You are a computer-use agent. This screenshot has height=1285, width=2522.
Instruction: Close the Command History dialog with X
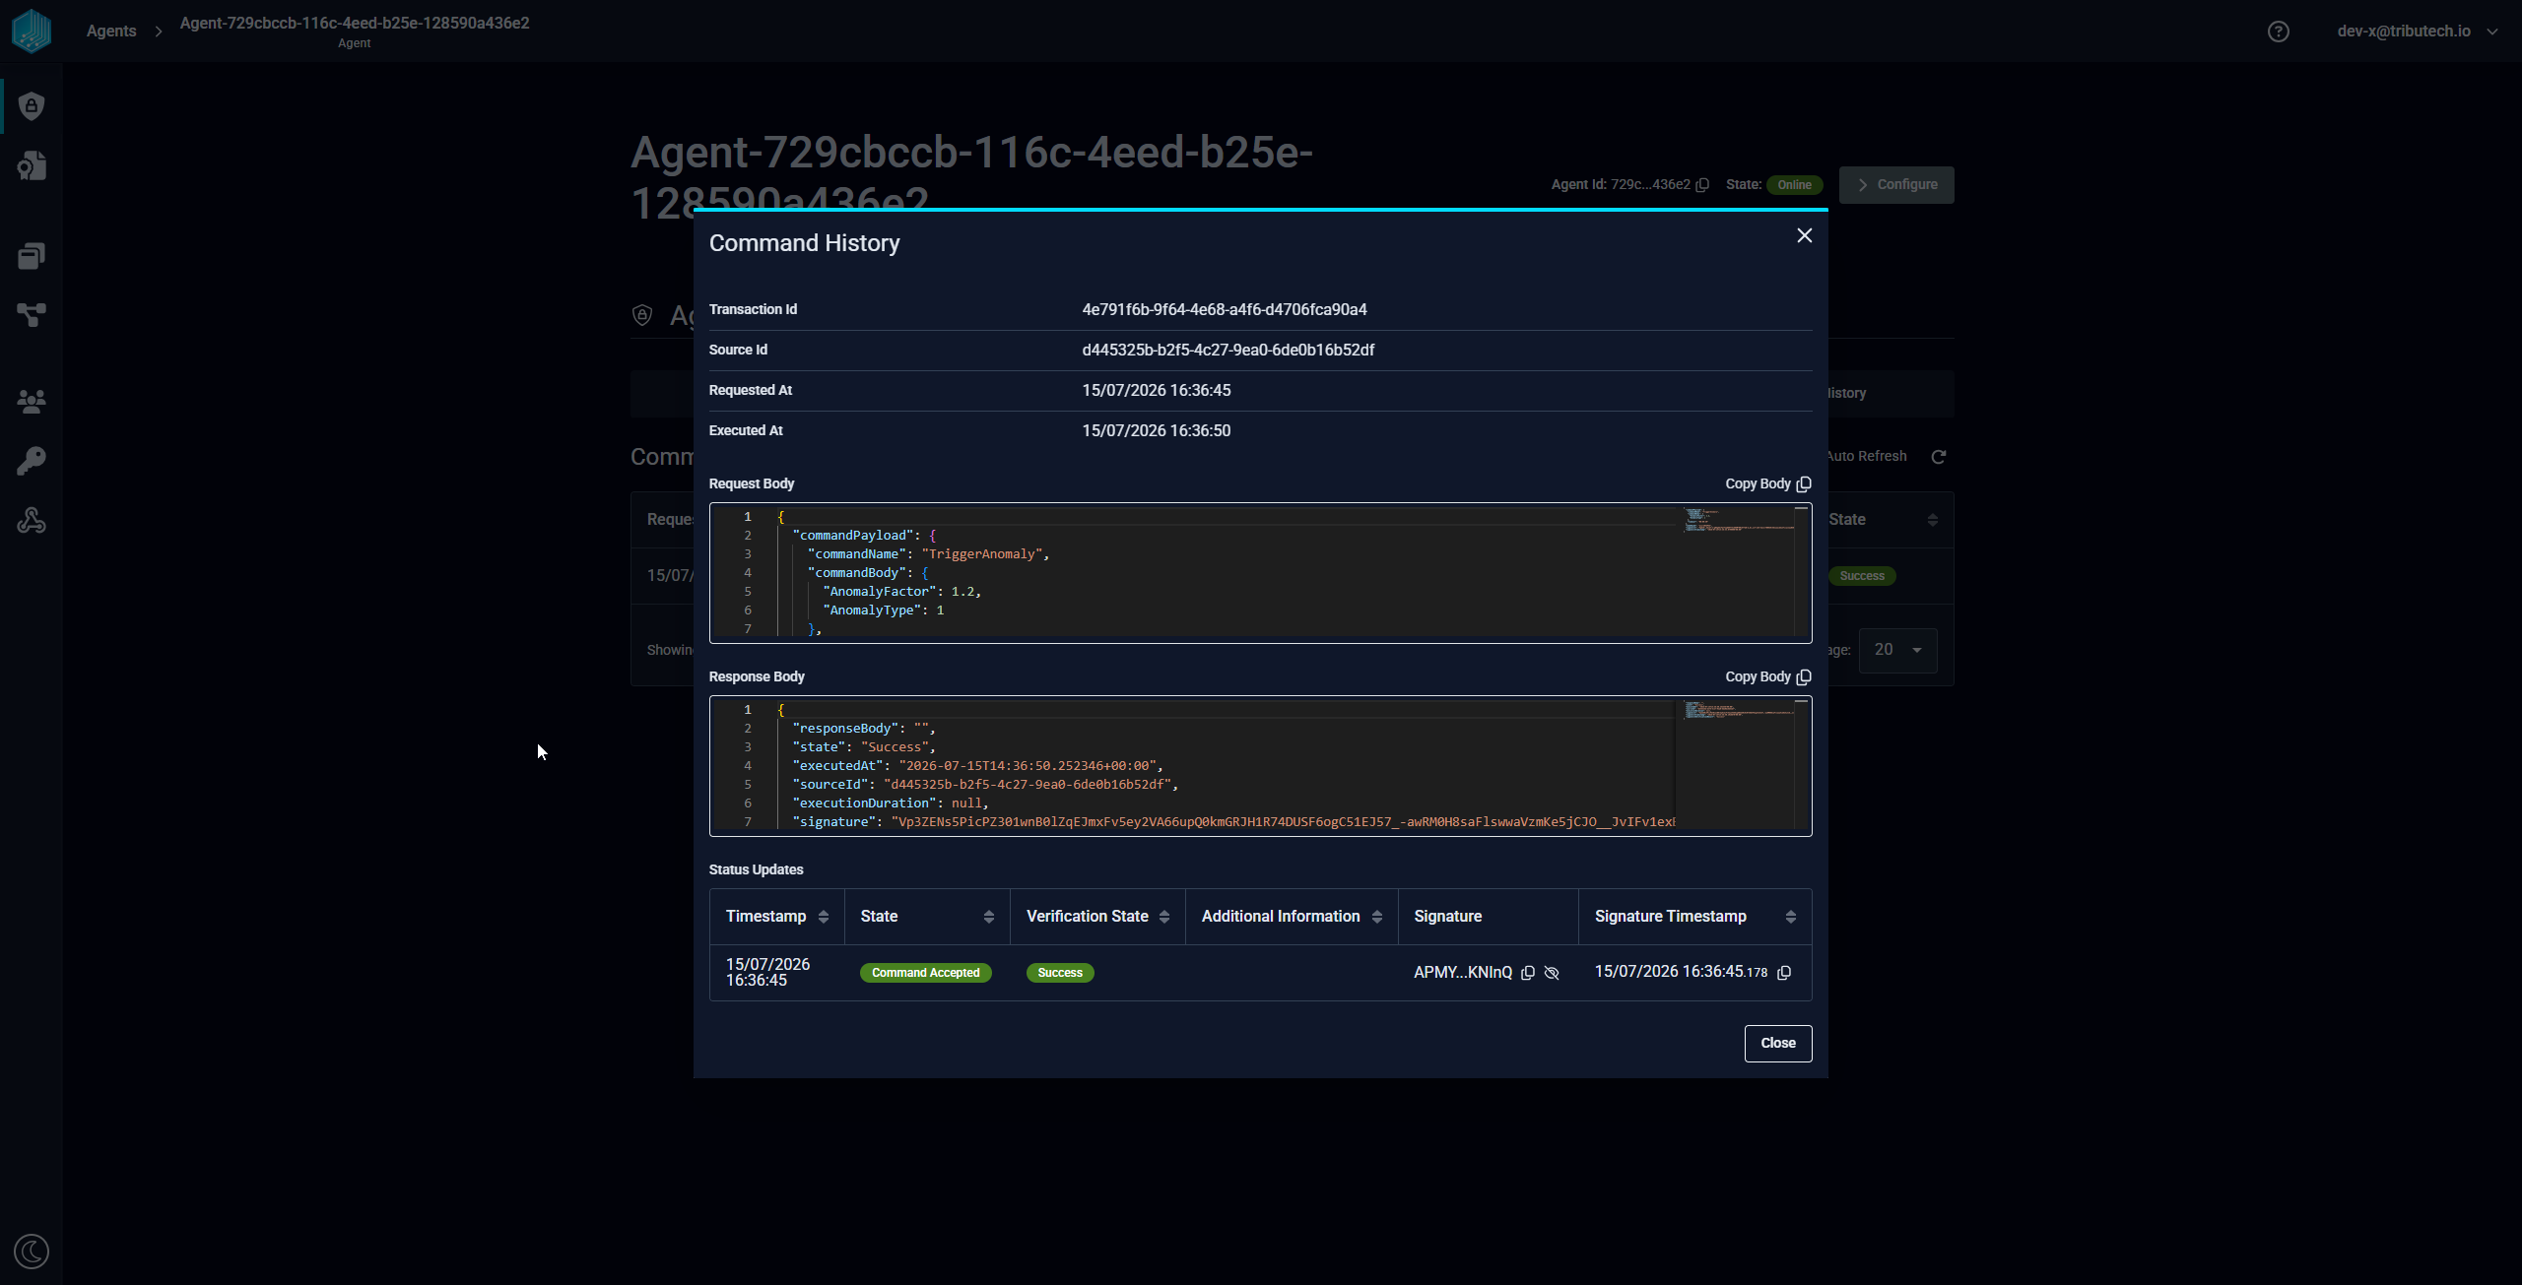[1805, 235]
